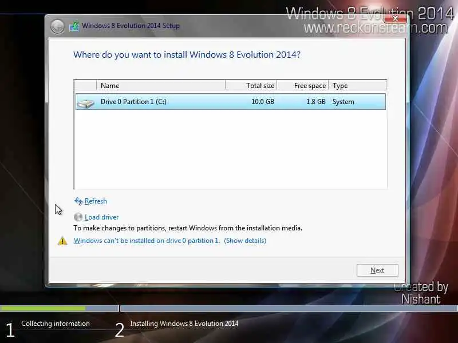
Task: Sort by the Type column header
Action: (x=357, y=85)
